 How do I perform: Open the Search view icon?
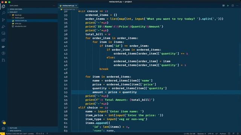(3, 13)
